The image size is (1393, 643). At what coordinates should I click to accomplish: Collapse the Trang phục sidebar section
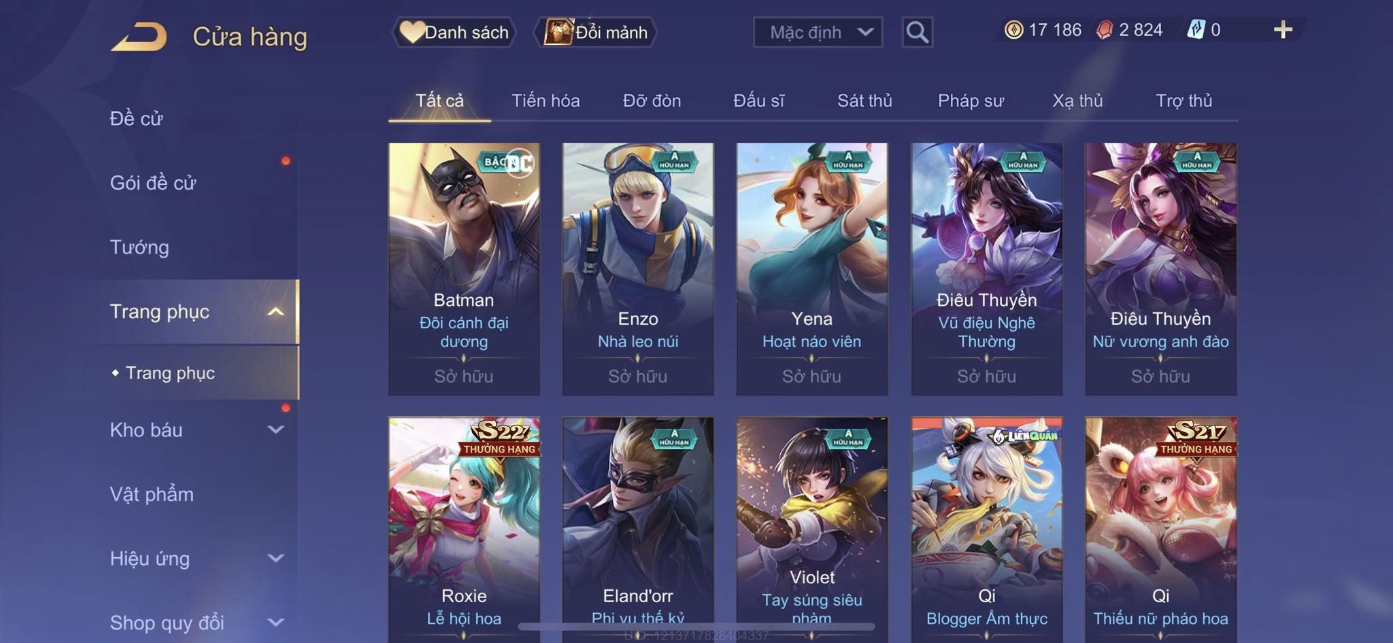pos(275,312)
